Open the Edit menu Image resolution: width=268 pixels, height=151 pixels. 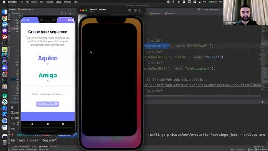pyautogui.click(x=27, y=2)
